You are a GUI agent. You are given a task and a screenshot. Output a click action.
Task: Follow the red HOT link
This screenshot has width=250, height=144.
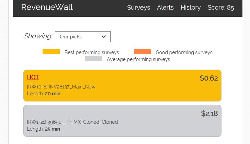33,77
